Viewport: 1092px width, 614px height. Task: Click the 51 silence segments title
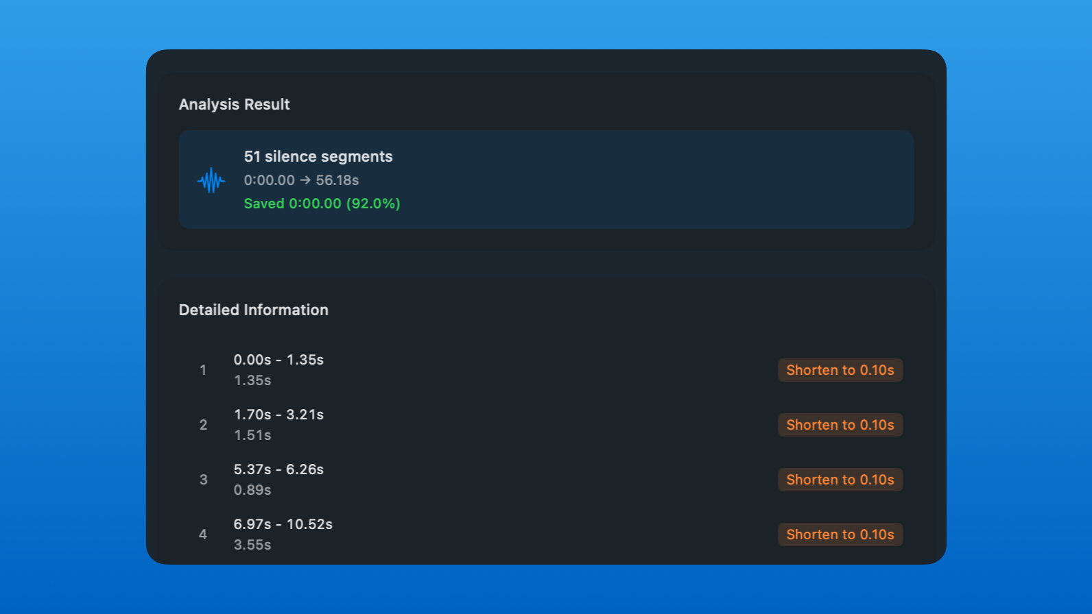pyautogui.click(x=318, y=156)
